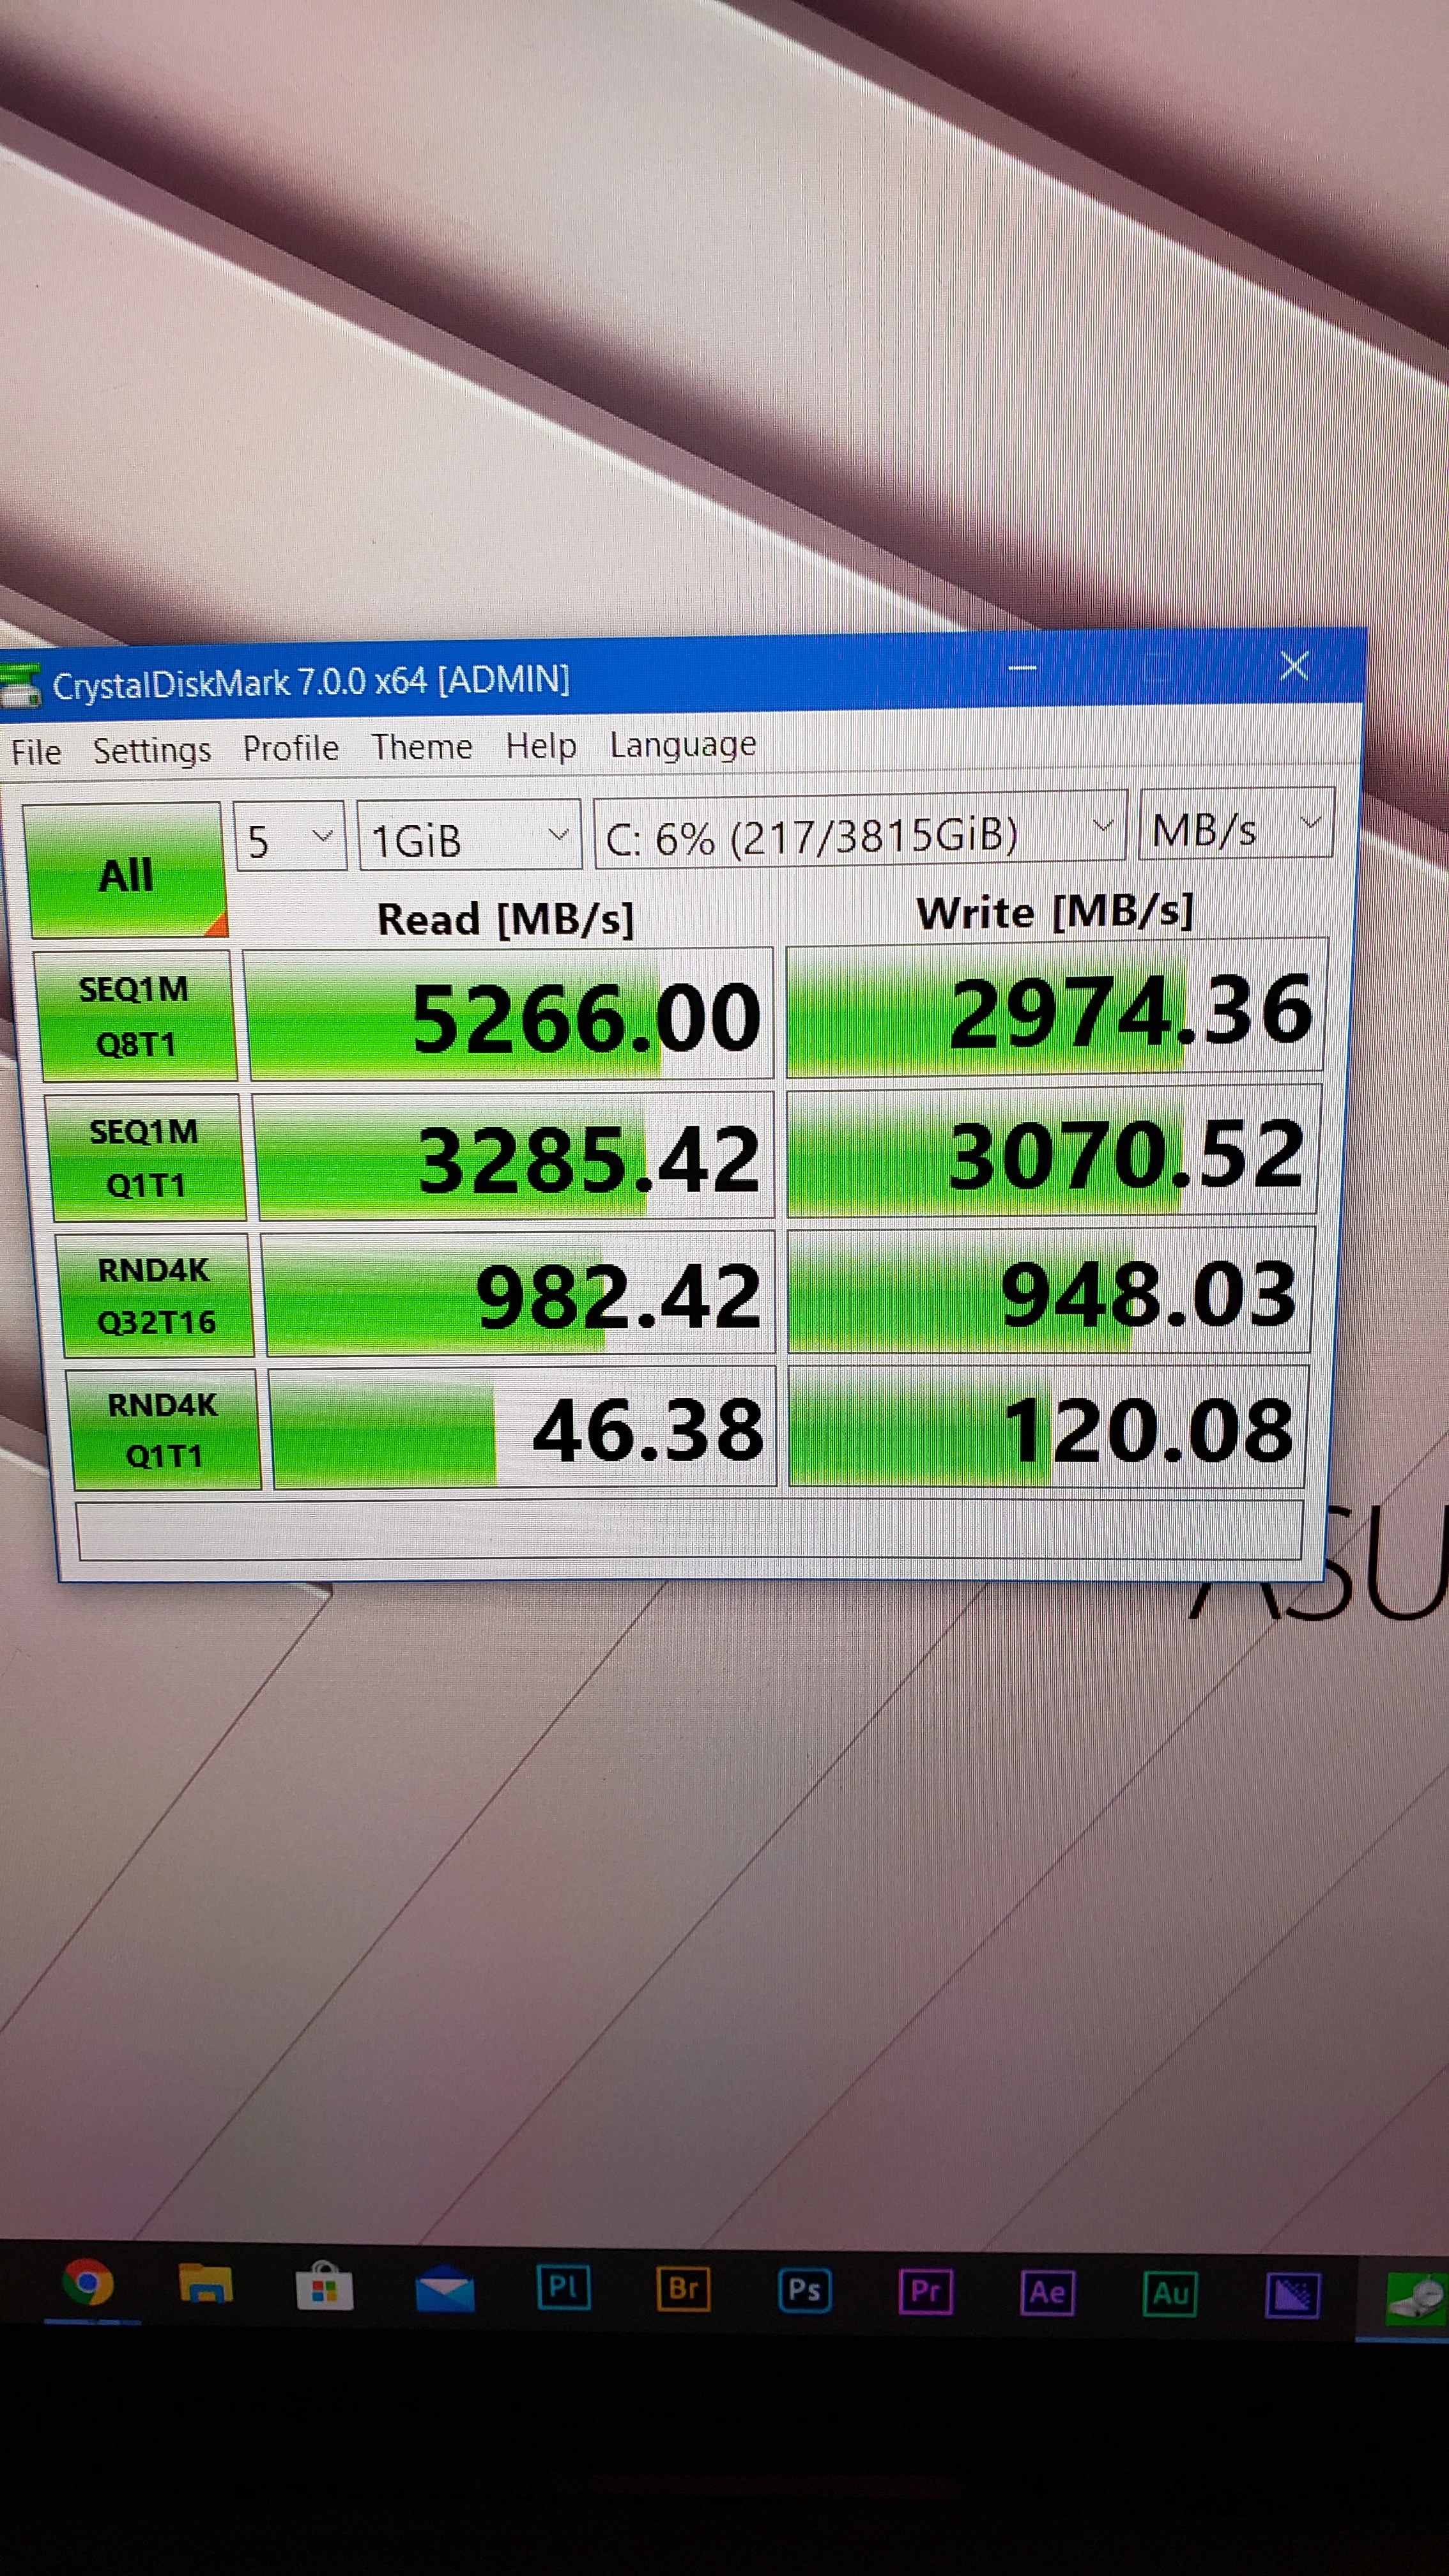The width and height of the screenshot is (1449, 2576).
Task: Open the Profile menu
Action: click(x=291, y=748)
